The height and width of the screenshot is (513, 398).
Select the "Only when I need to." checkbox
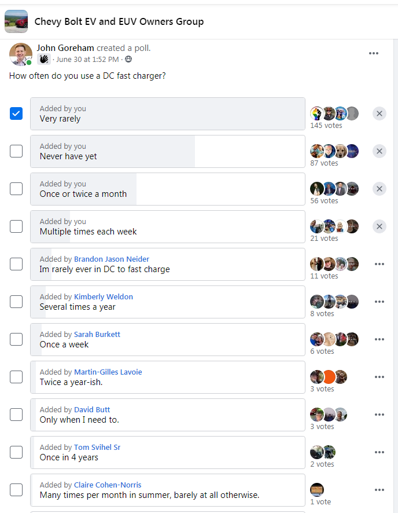point(16,415)
